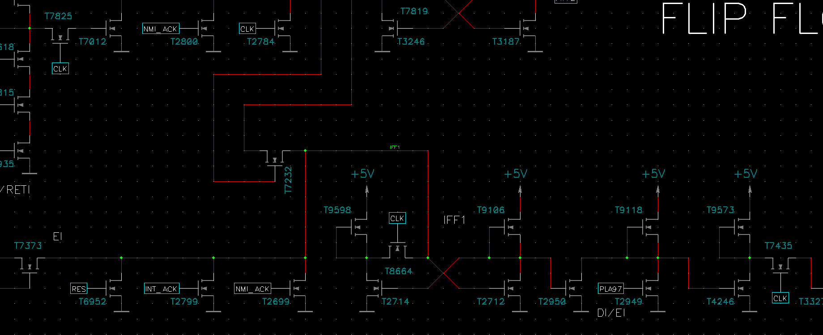Click the RES signal label box
Viewport: 823px width, 335px height.
click(x=79, y=289)
